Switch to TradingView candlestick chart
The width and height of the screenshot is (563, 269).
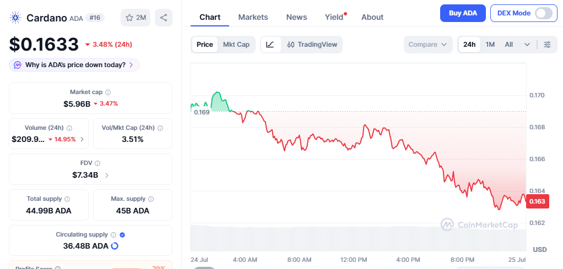(312, 45)
